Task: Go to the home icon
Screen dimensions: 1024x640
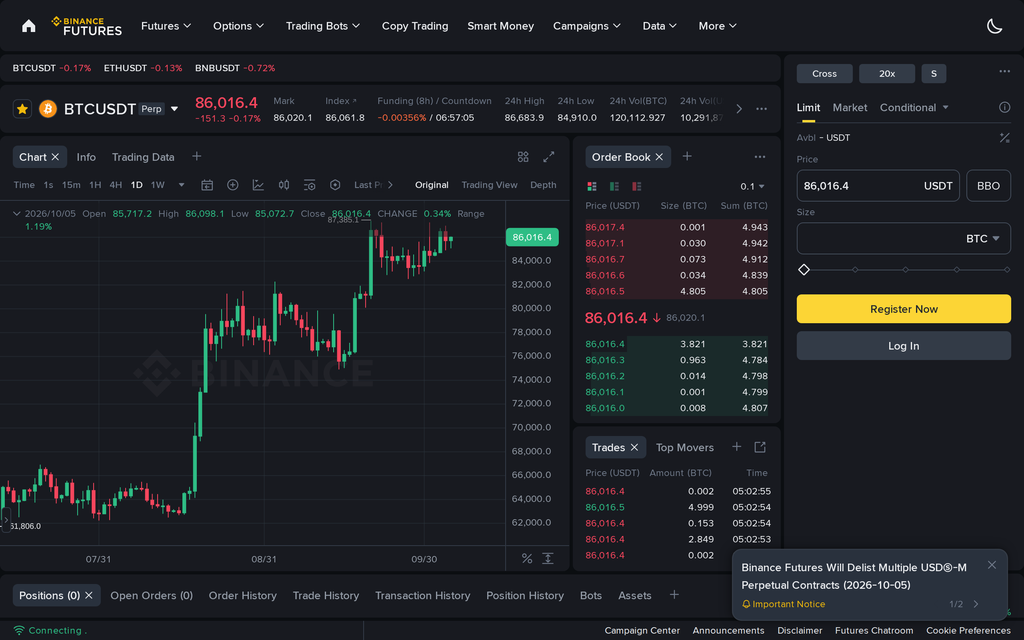Action: (29, 26)
